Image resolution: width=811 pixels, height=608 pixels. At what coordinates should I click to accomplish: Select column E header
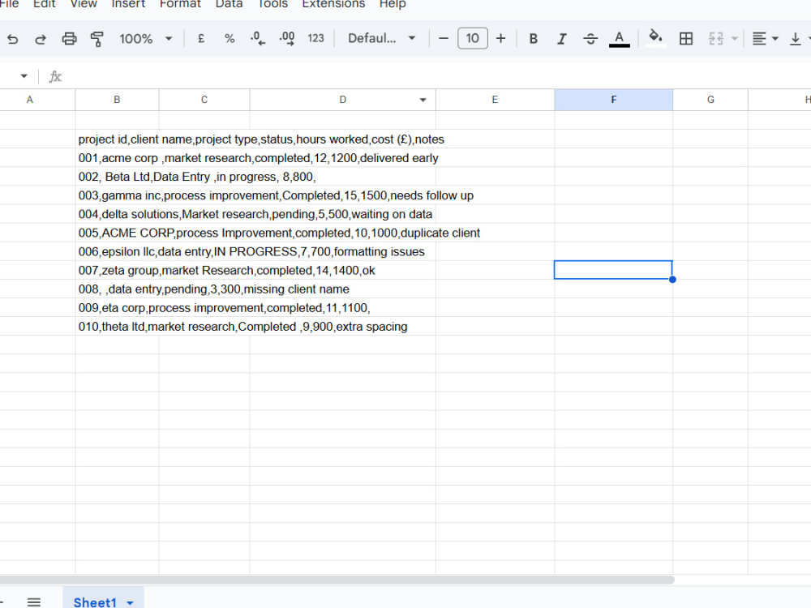(495, 100)
